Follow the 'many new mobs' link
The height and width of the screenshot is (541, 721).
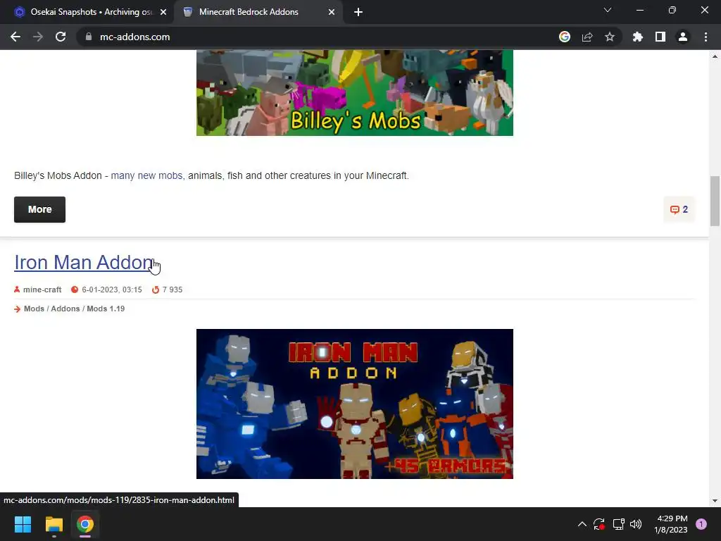click(146, 175)
